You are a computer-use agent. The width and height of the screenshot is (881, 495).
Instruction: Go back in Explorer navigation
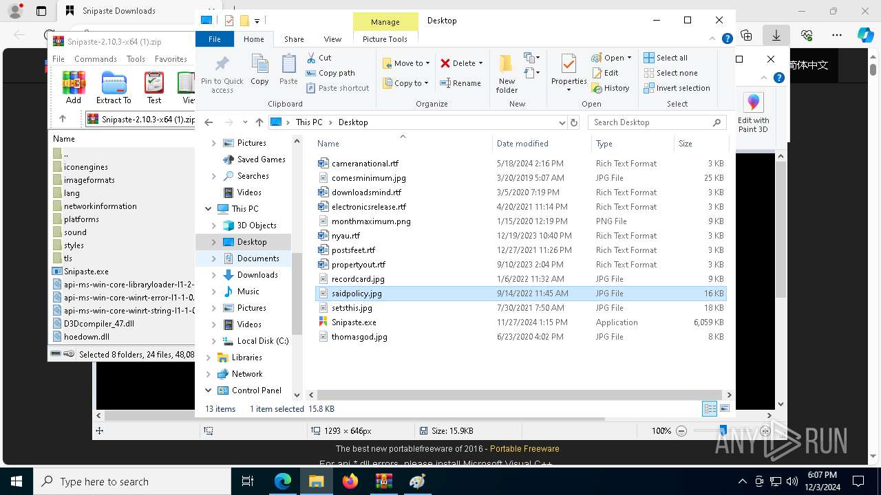tap(209, 122)
